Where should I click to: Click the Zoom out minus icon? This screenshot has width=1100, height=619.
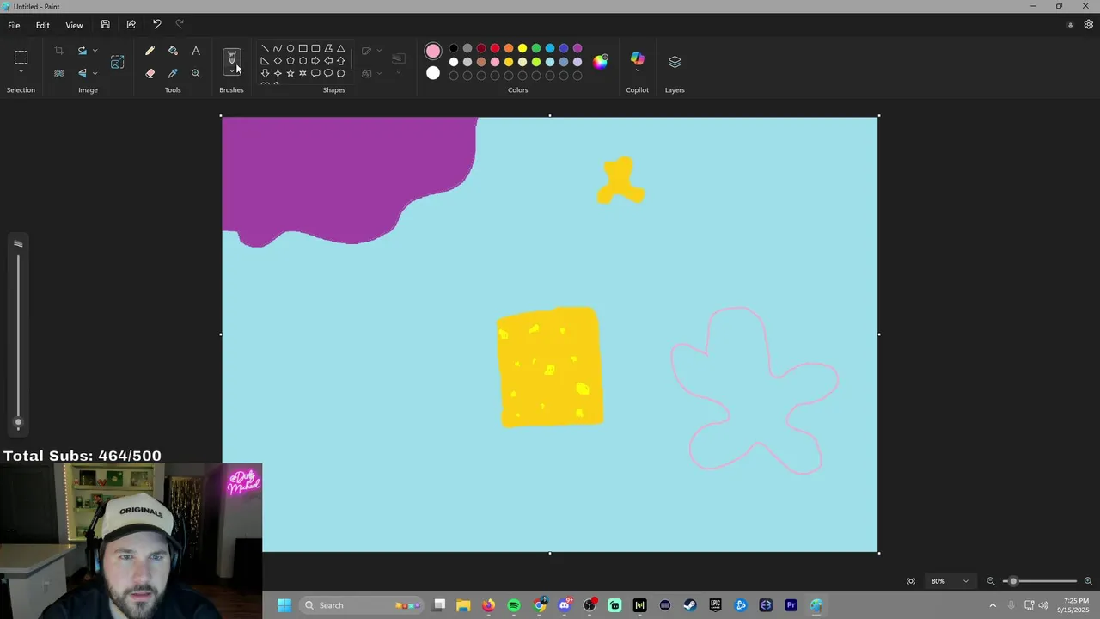tap(990, 581)
